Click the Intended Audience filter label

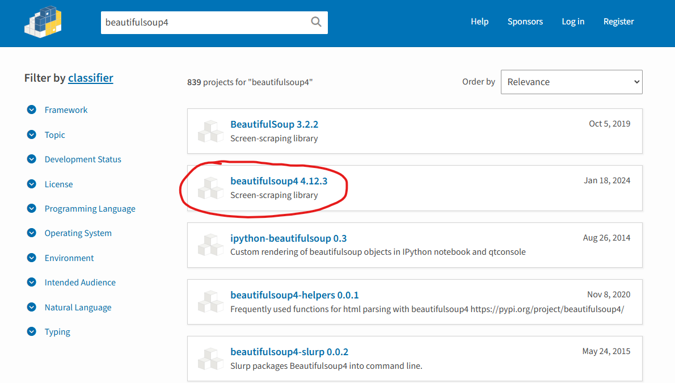[80, 282]
